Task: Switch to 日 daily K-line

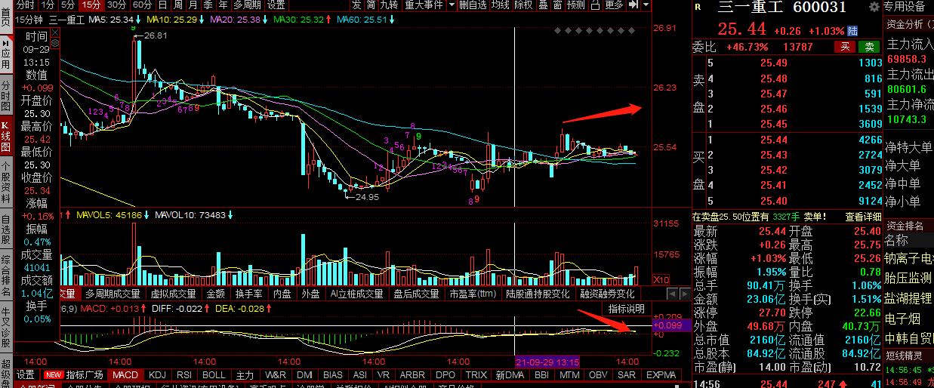Action: tap(162, 5)
